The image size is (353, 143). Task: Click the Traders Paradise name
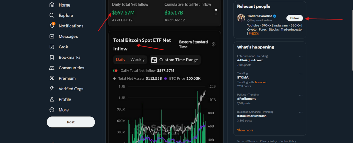click(260, 16)
